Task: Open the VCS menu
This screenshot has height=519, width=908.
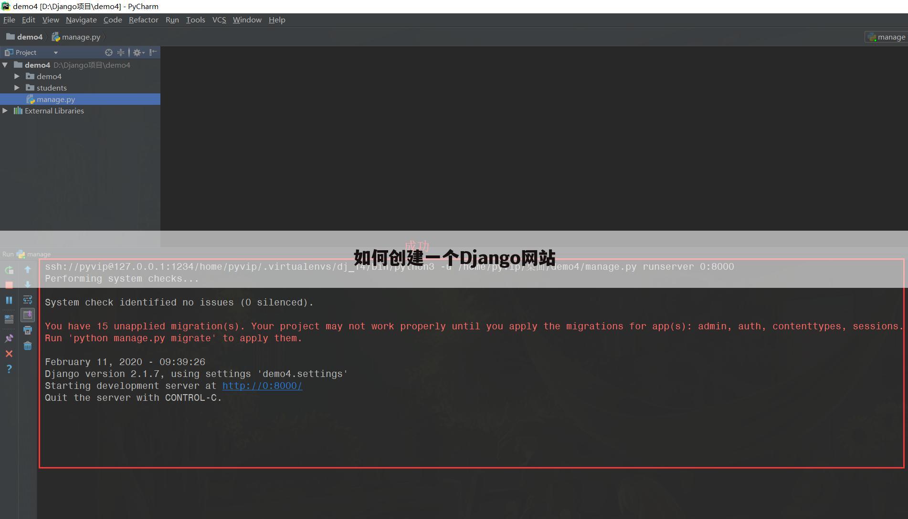Action: (x=219, y=20)
